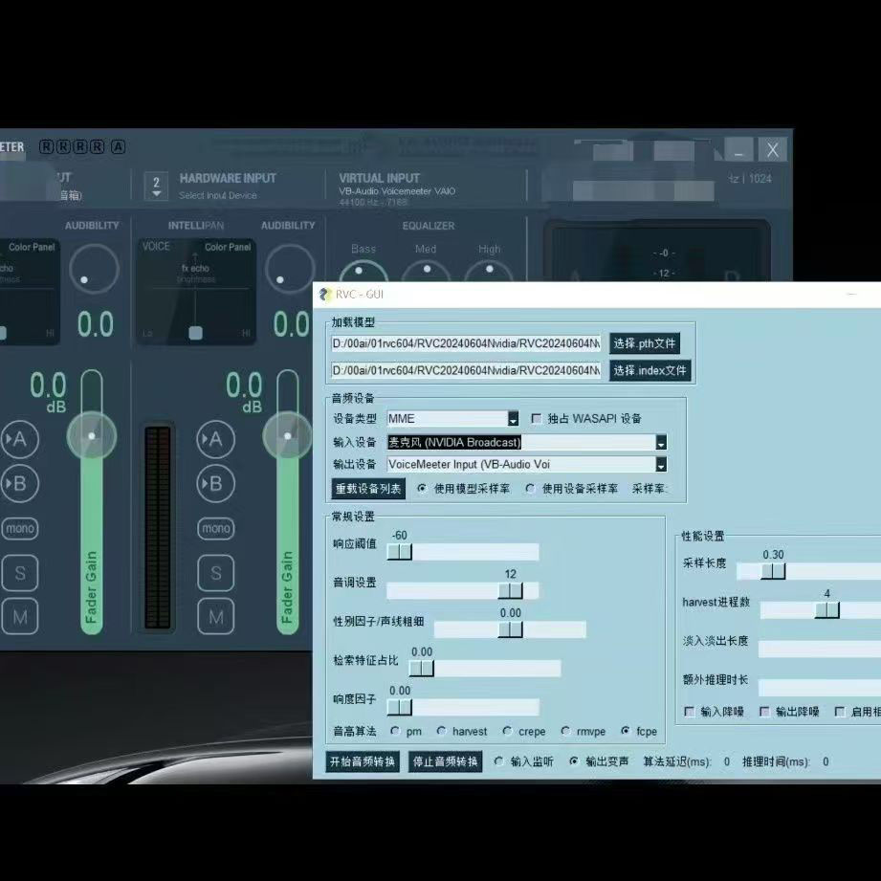Select the harvest pitch algorithm

[x=441, y=731]
